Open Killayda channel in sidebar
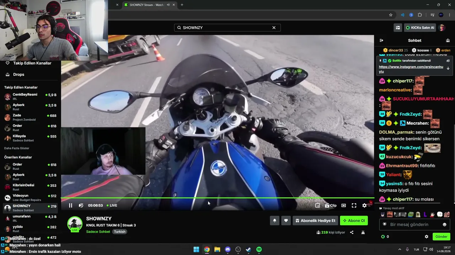The image size is (455, 255). [x=31, y=138]
